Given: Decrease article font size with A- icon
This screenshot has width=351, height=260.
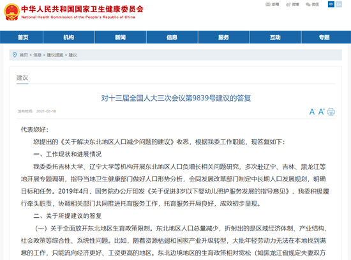Looking at the screenshot, I should click(x=312, y=112).
